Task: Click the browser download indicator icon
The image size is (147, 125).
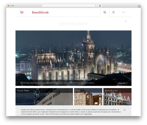Action: (x=100, y=6)
